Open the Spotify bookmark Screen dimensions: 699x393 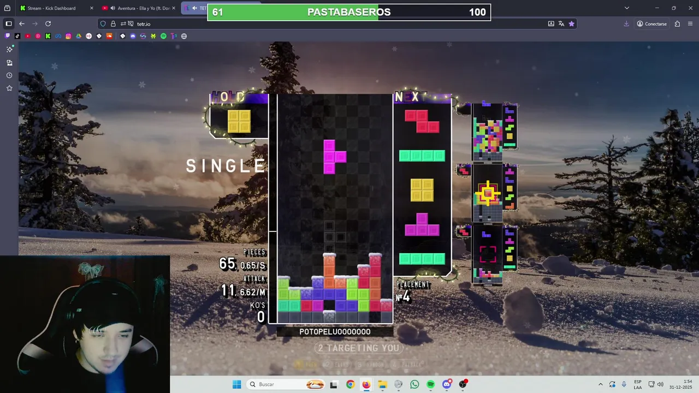point(163,36)
